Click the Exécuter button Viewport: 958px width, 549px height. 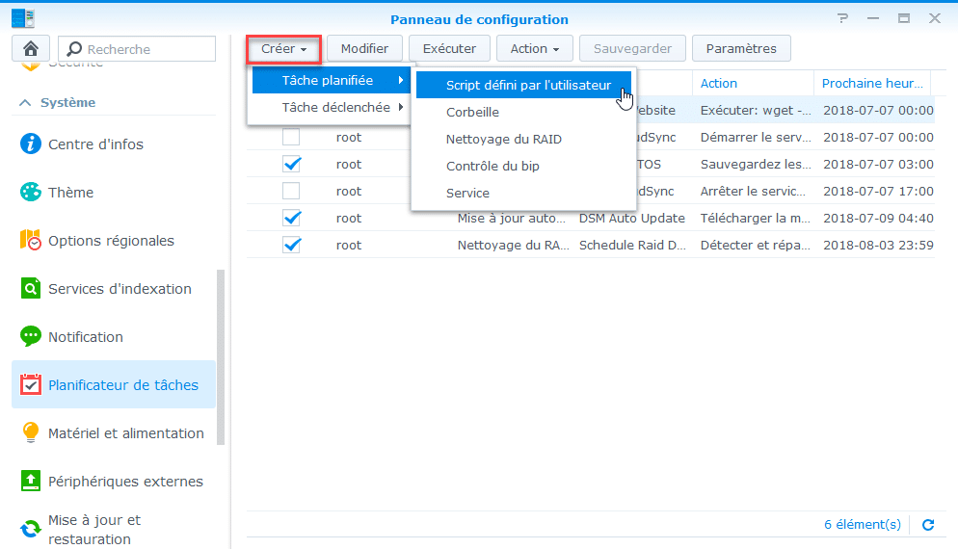pyautogui.click(x=449, y=49)
